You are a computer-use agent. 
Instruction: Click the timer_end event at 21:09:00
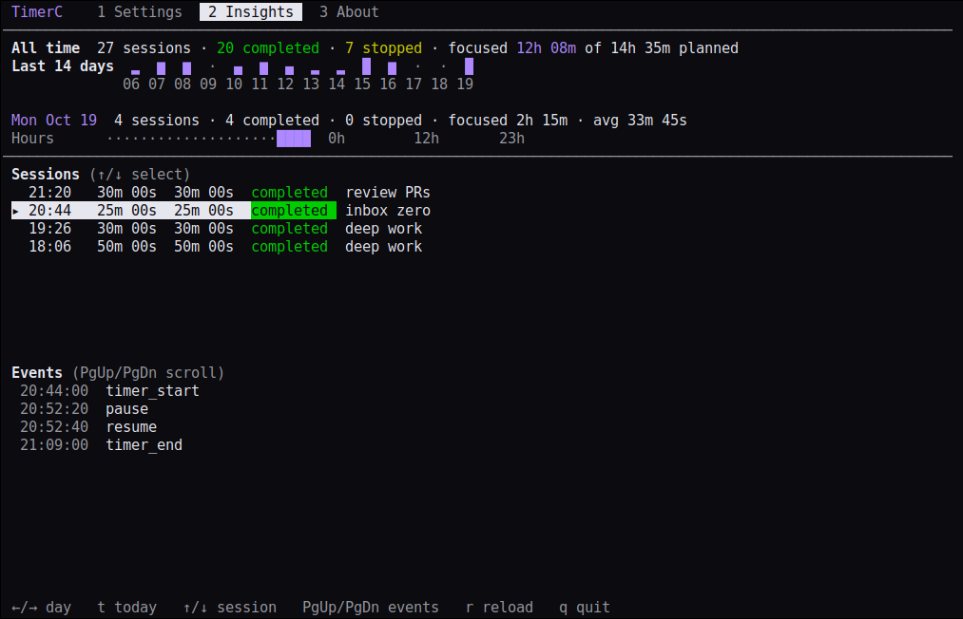coord(102,444)
